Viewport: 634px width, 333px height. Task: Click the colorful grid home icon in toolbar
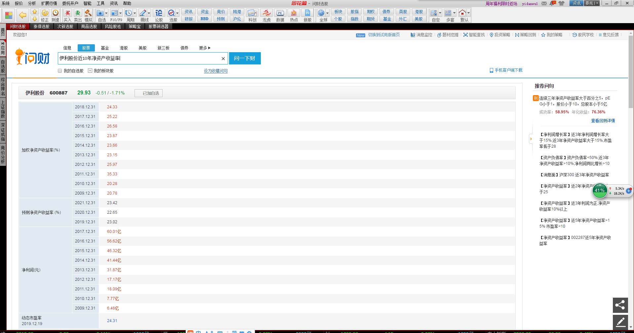pos(9,15)
